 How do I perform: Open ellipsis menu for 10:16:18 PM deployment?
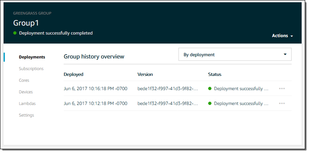[x=282, y=89]
